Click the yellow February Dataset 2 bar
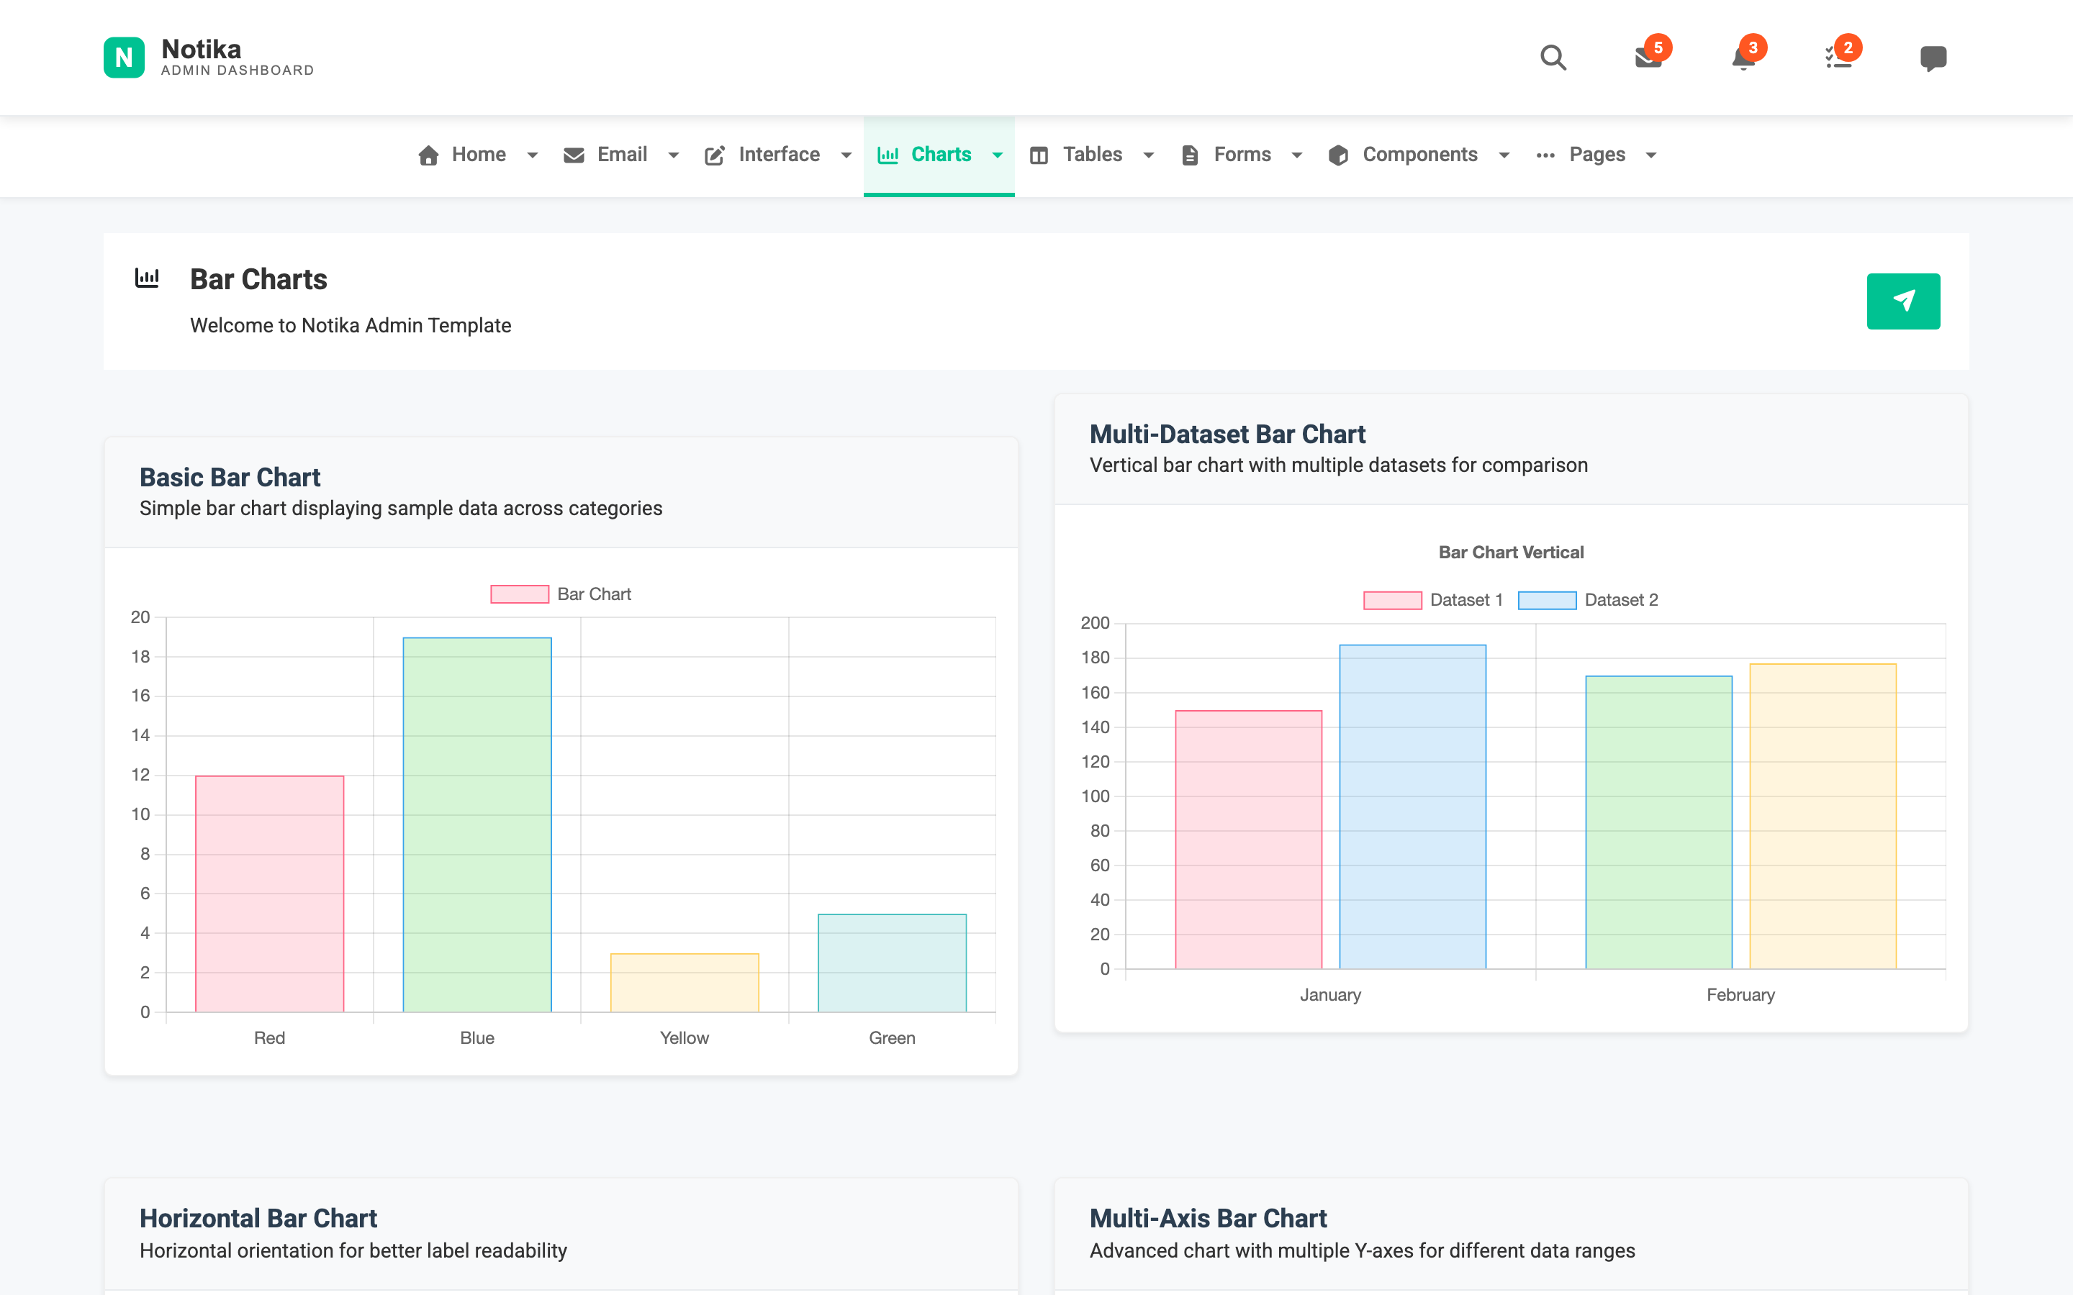The width and height of the screenshot is (2073, 1295). [1823, 817]
